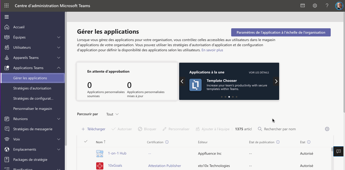Open Stratégies de messagerie menu item
This screenshot has height=170, width=345.
click(x=33, y=129)
